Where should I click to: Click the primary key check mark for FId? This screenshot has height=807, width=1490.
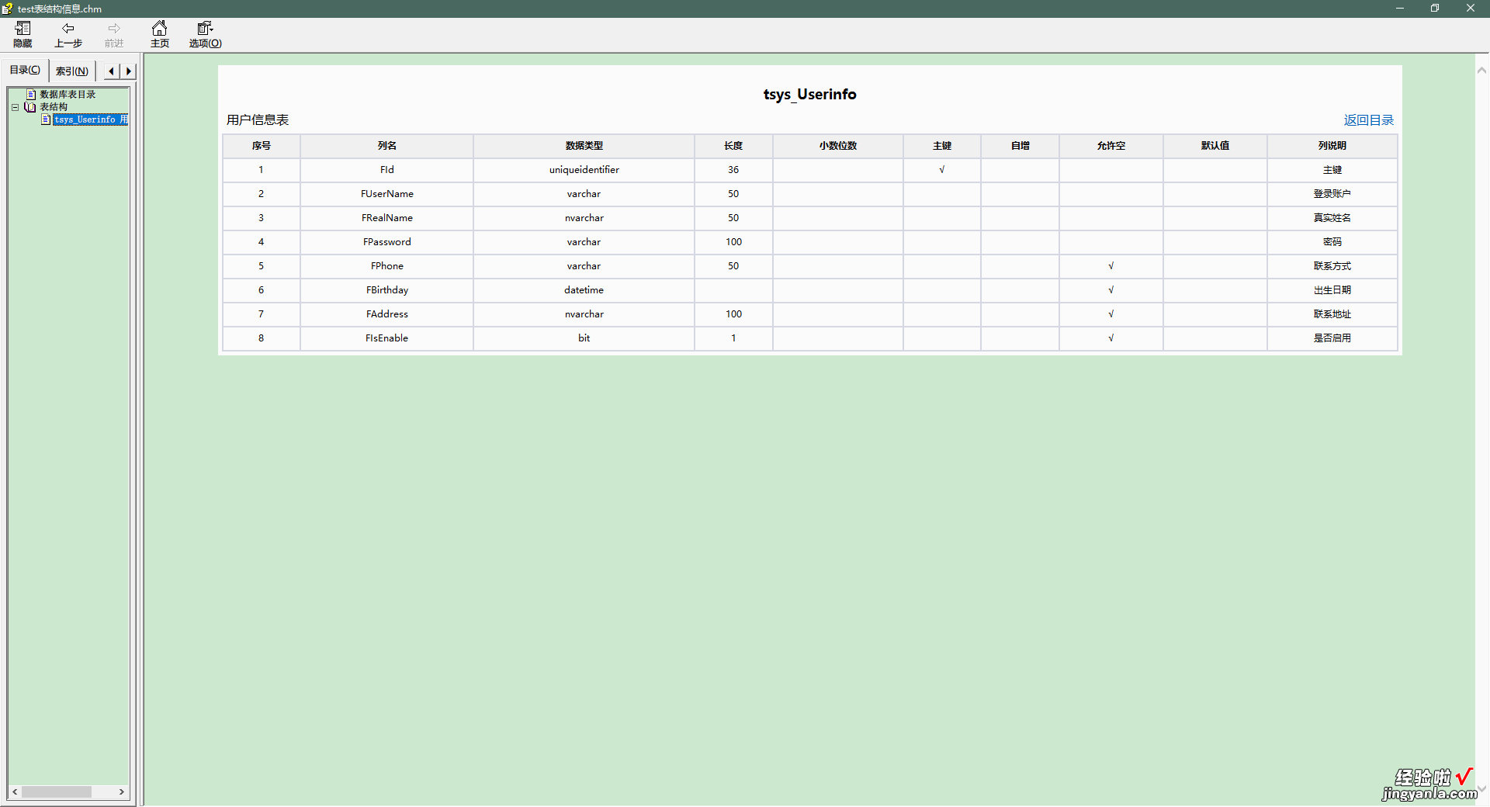click(x=942, y=170)
